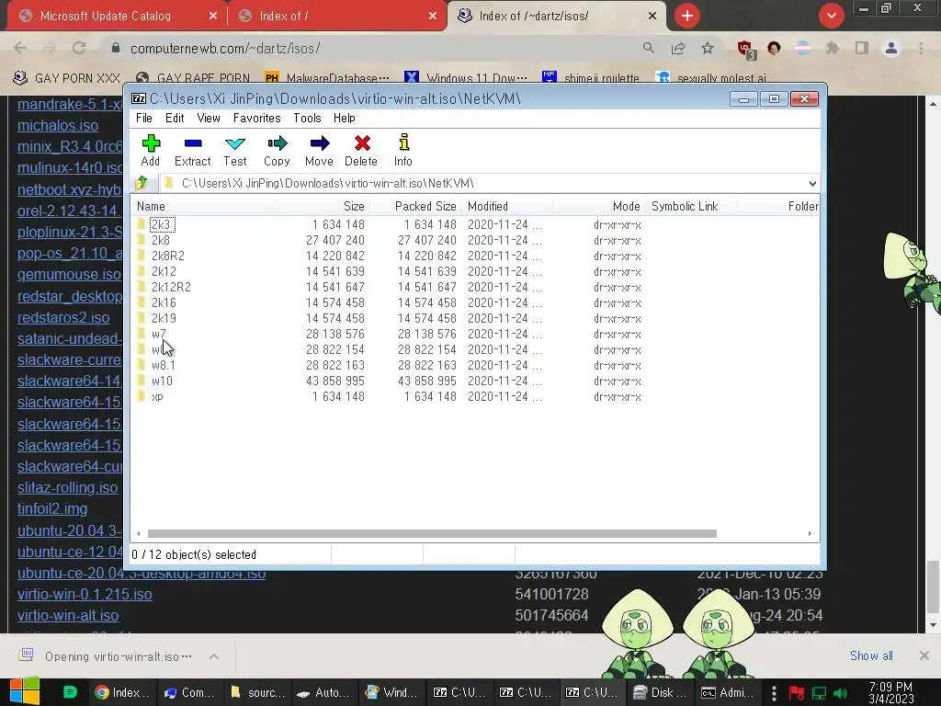Open the Info tool in 7-Zip
941x706 pixels.
(x=403, y=150)
